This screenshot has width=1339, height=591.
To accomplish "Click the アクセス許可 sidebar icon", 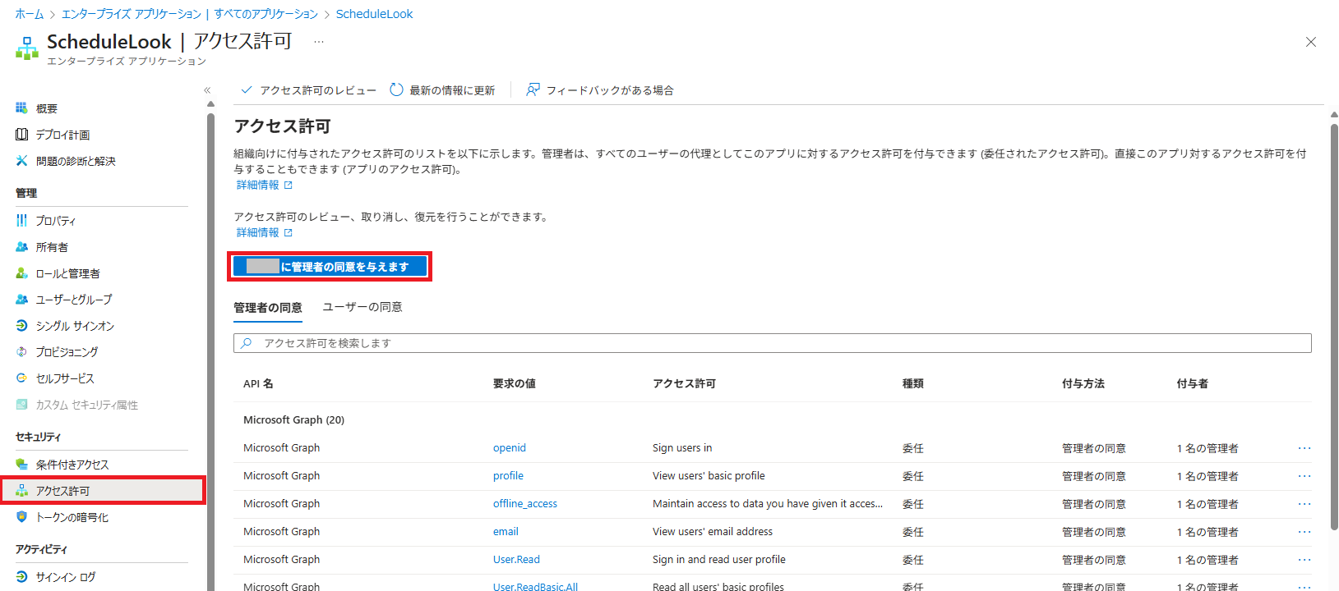I will pyautogui.click(x=22, y=490).
